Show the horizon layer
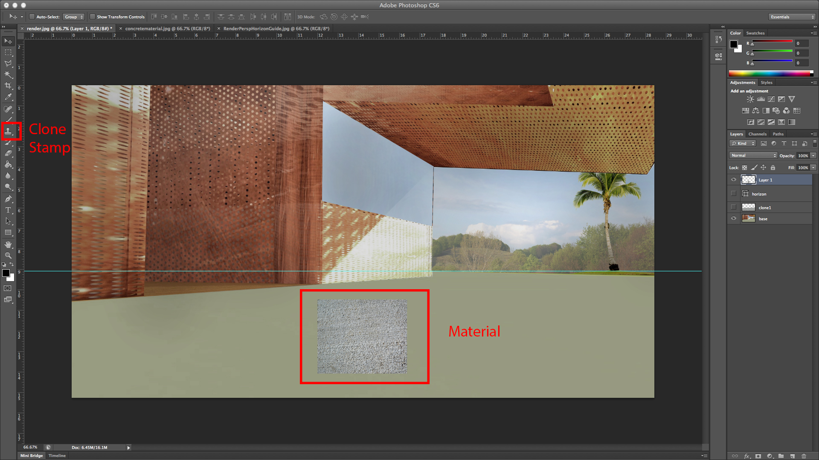Image resolution: width=819 pixels, height=460 pixels. point(734,194)
